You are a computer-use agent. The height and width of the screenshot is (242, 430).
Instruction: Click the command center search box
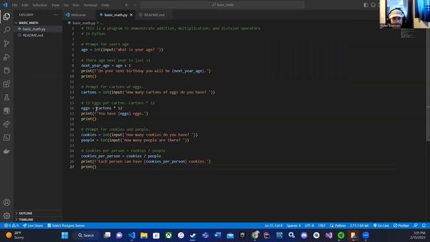click(222, 5)
